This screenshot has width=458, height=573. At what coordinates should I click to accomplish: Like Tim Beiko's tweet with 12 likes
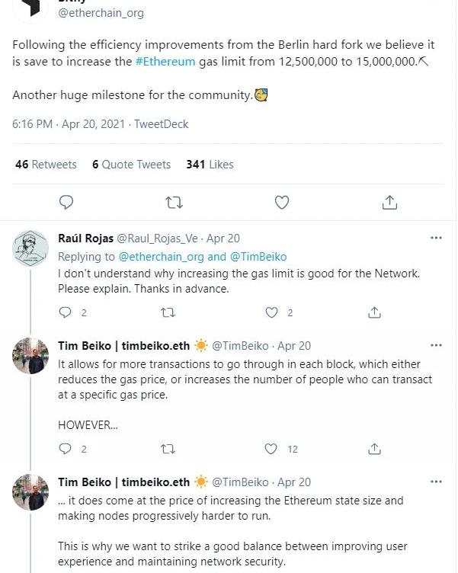[272, 449]
